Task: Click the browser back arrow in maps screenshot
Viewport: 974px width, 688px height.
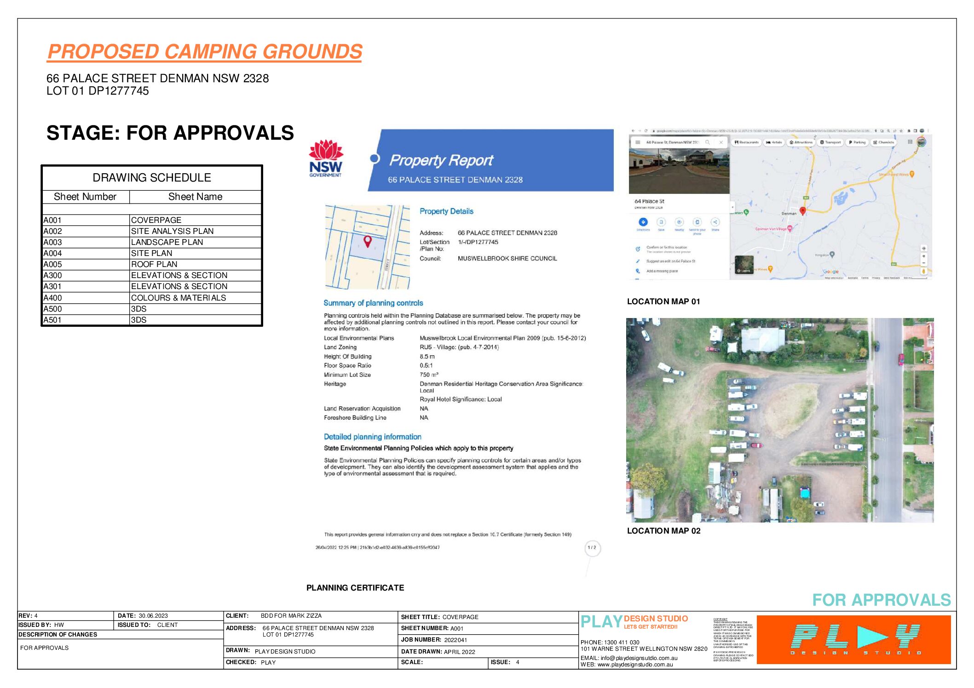Action: 633,131
